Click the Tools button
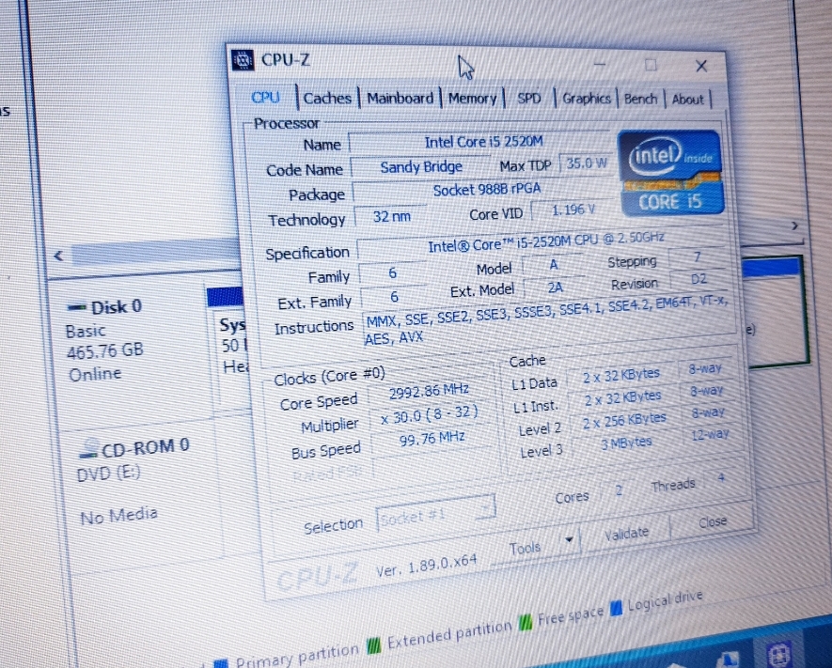Viewport: 832px width, 668px height. pos(526,547)
